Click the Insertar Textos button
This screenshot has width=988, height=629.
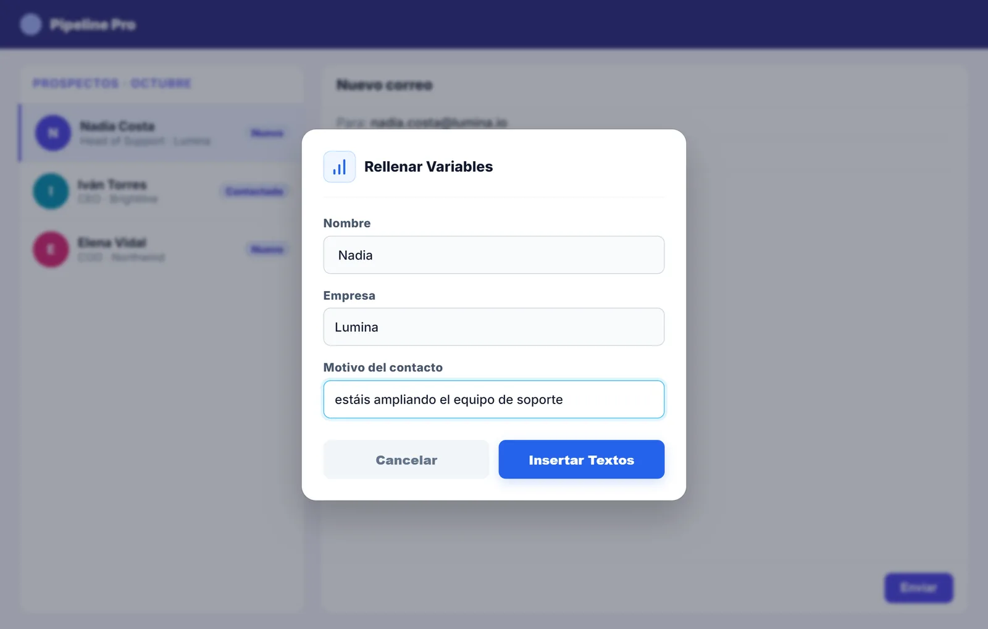581,460
